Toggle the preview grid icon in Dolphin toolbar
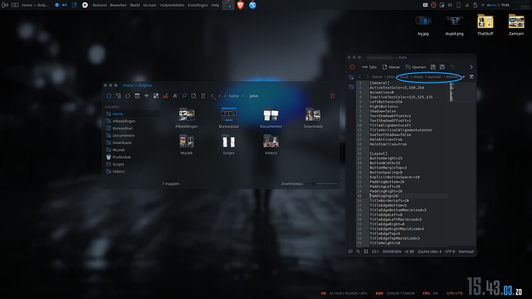Screen dimensions: 532x299 pos(156,96)
